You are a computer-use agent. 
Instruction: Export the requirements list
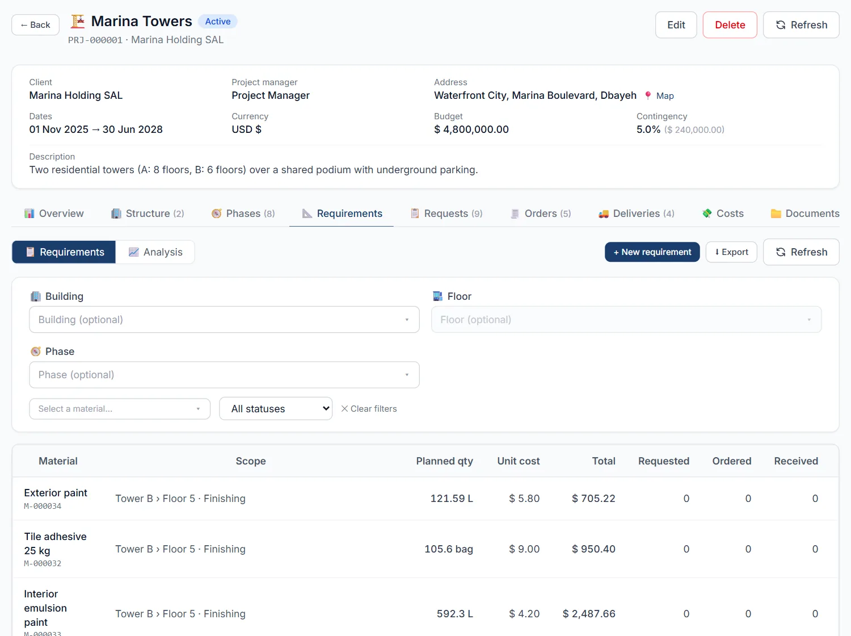click(731, 252)
